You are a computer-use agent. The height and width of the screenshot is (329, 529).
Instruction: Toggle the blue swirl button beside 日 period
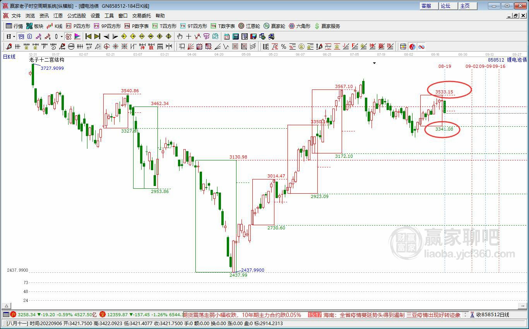point(21,36)
